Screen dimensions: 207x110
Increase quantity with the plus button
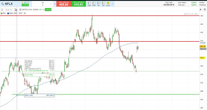point(51,4)
